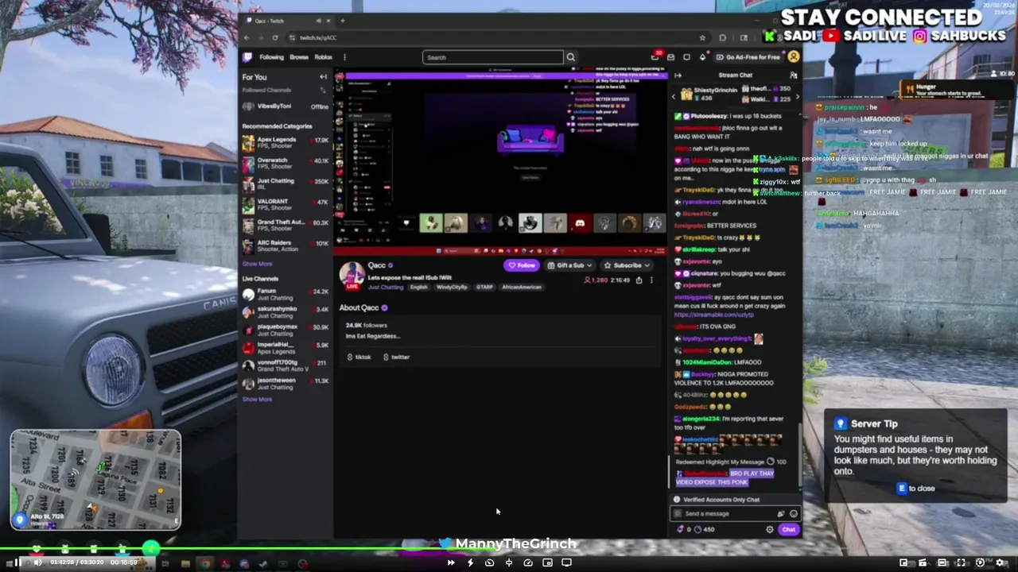1018x572 pixels.
Task: Select the English stream tag
Action: point(419,287)
